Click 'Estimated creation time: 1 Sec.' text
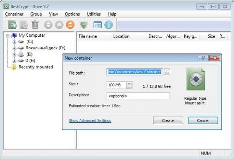The height and width of the screenshot is (159, 234). tap(95, 106)
